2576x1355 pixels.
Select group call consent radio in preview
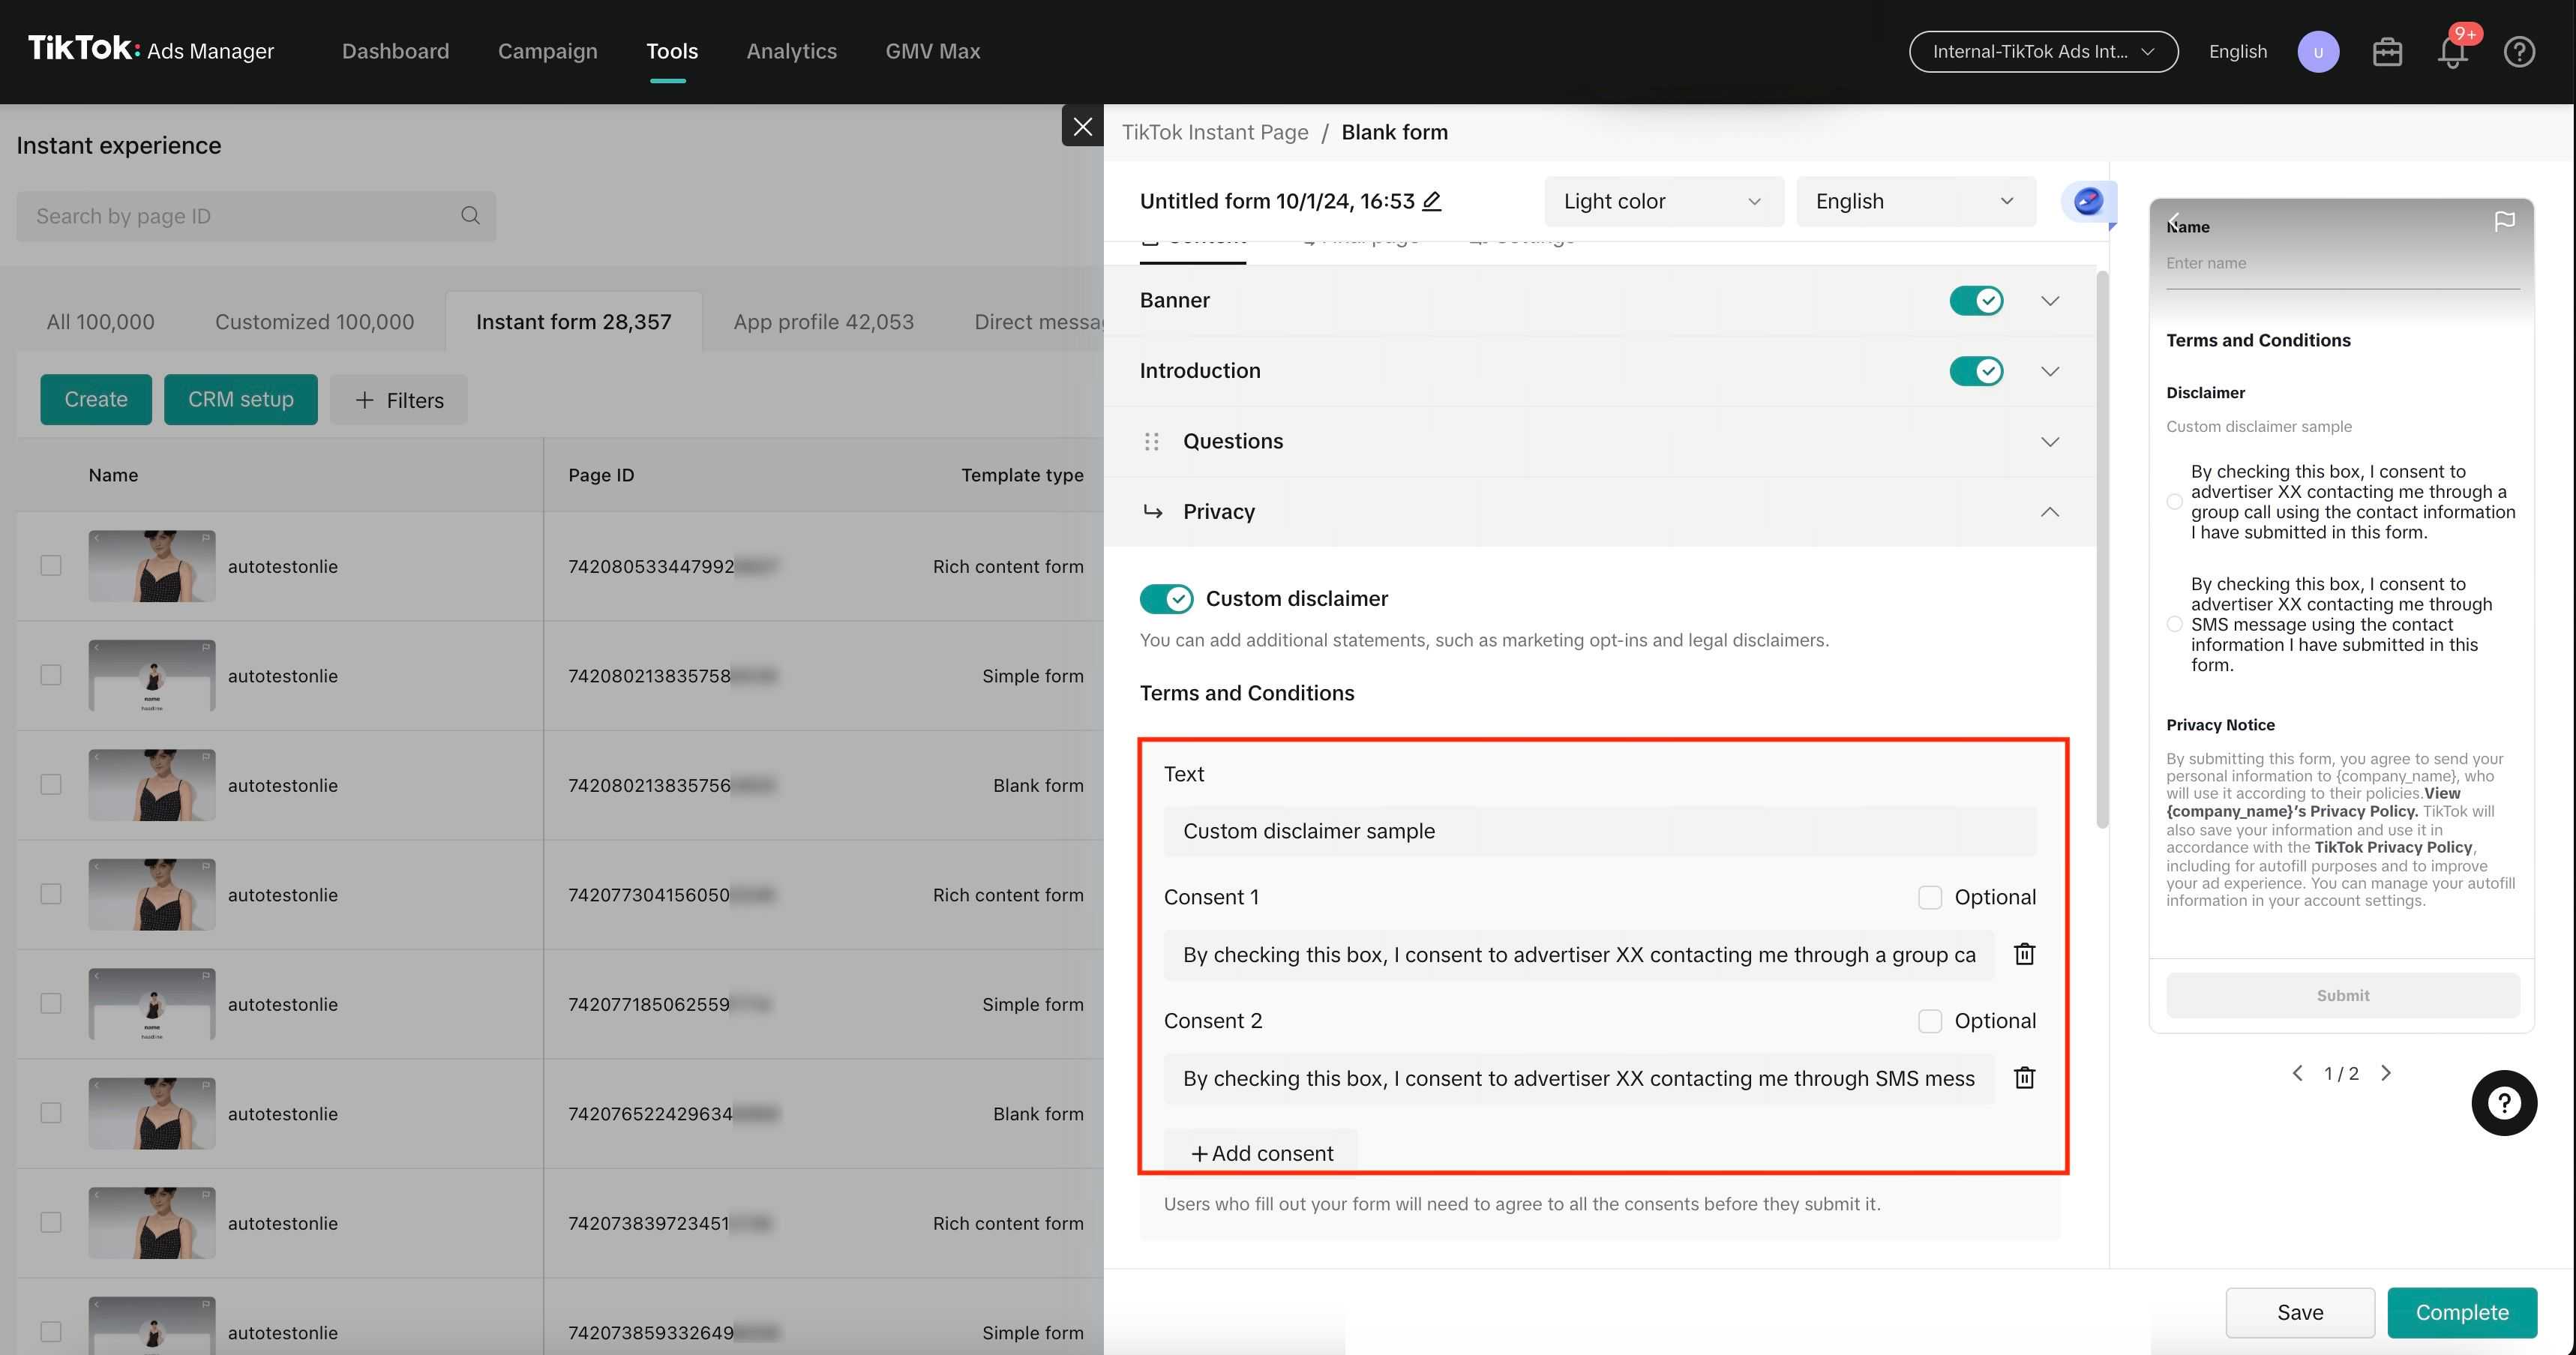tap(2174, 502)
